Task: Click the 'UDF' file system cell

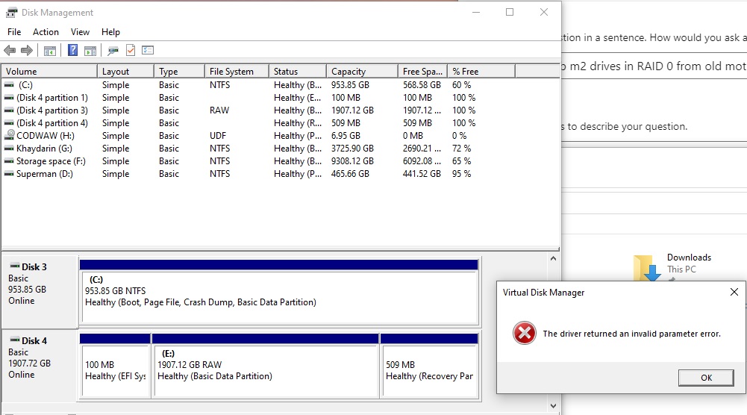Action: [x=218, y=136]
